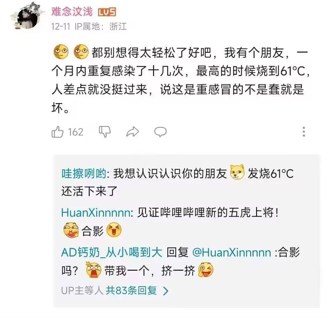Open the LV5 level badge

click(x=107, y=12)
